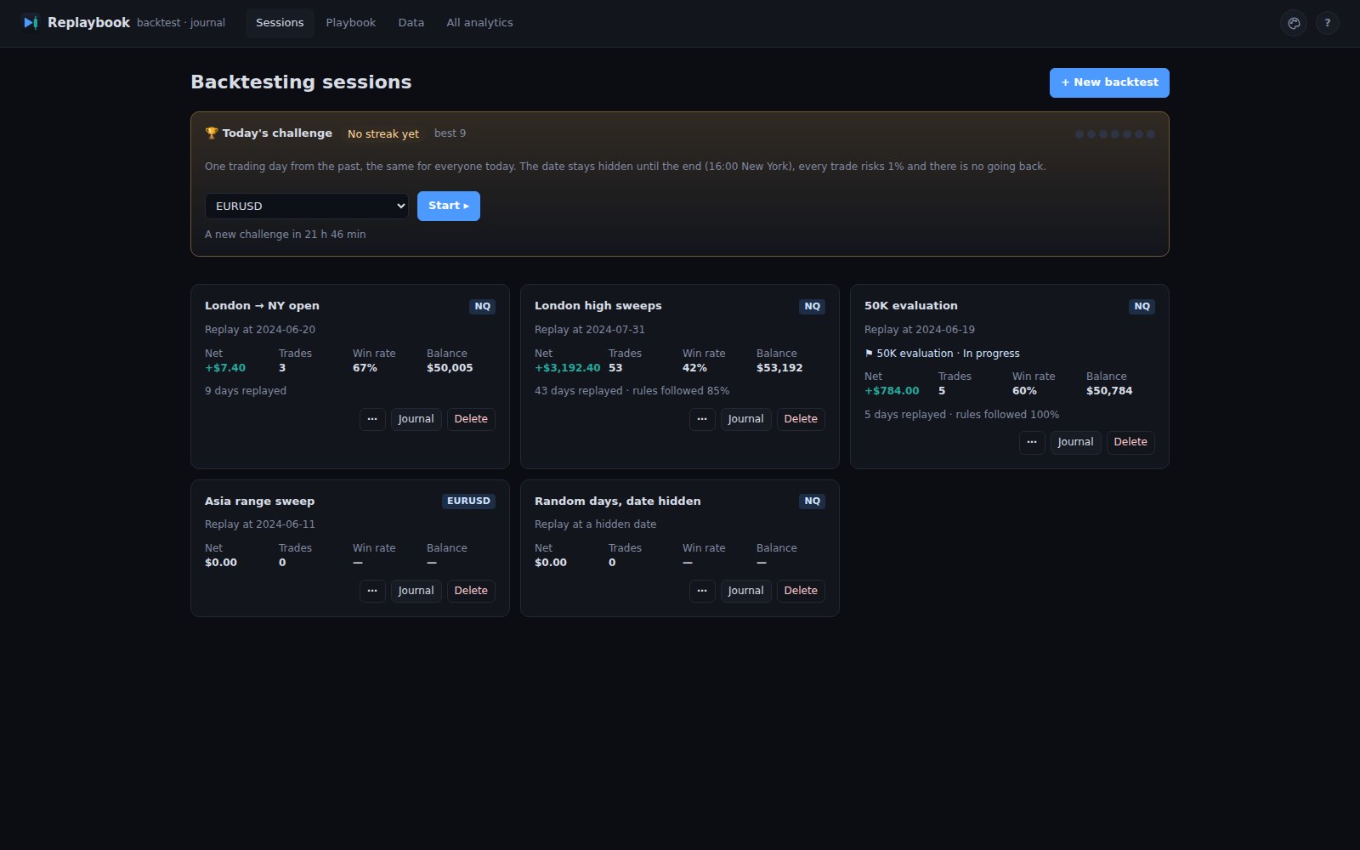This screenshot has height=850, width=1360.
Task: Open more options on London high sweeps card
Action: [x=702, y=419]
